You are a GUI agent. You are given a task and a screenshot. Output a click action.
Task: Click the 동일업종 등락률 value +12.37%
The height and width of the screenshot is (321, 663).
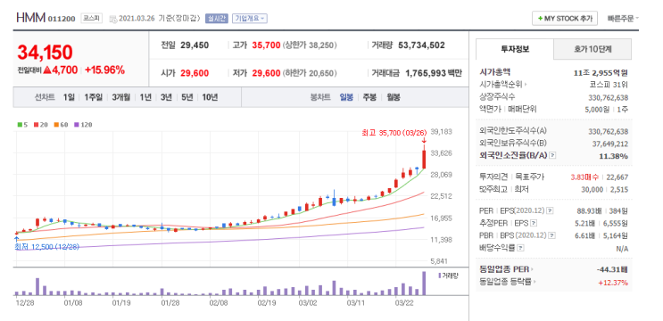click(x=613, y=282)
